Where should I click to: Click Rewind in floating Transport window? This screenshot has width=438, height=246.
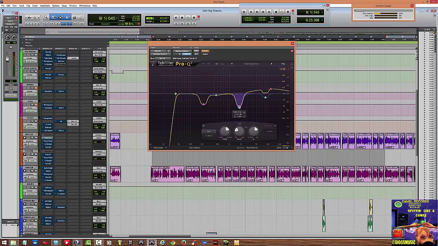point(257,12)
